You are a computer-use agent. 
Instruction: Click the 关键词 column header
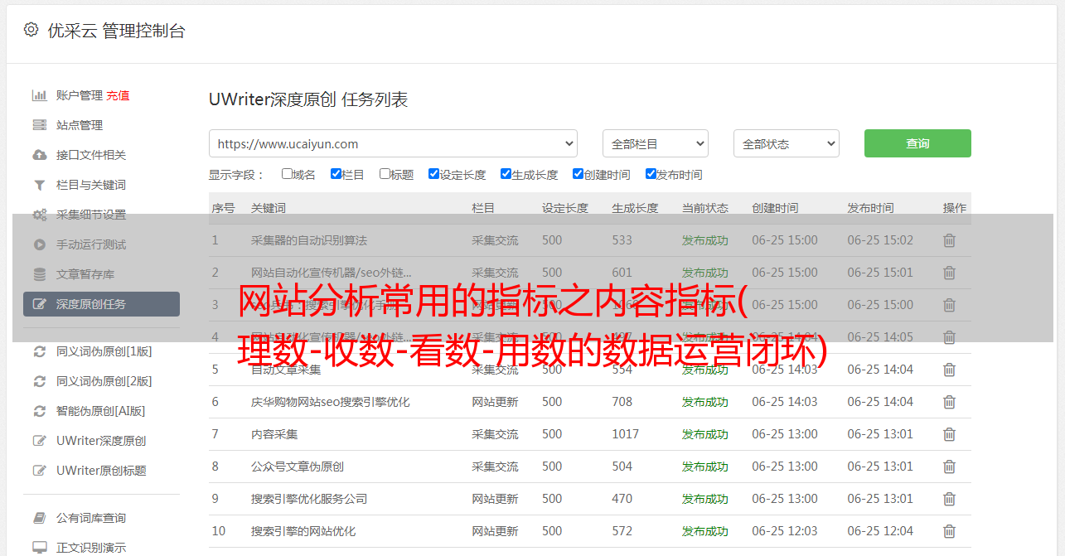[x=269, y=208]
